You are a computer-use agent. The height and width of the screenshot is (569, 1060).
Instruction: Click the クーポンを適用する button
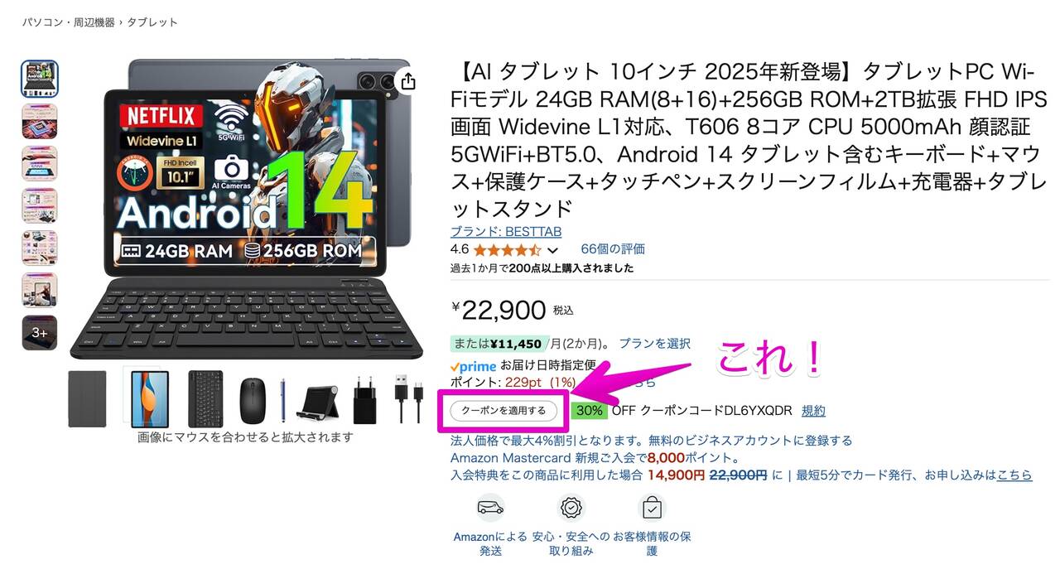tap(503, 410)
